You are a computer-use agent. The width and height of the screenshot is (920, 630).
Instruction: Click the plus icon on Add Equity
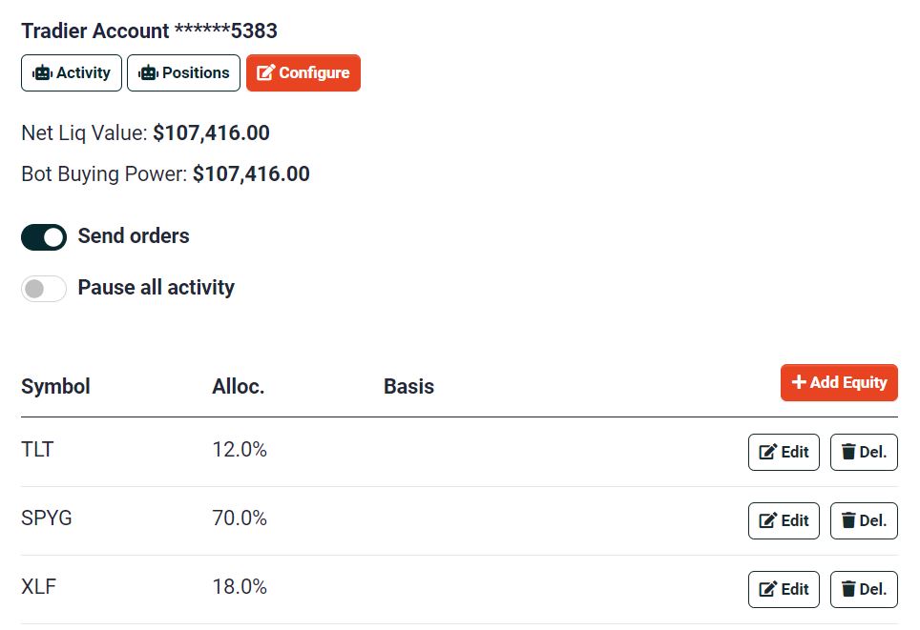point(799,382)
